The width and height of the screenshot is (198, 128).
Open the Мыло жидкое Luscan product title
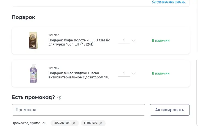coord(79,75)
